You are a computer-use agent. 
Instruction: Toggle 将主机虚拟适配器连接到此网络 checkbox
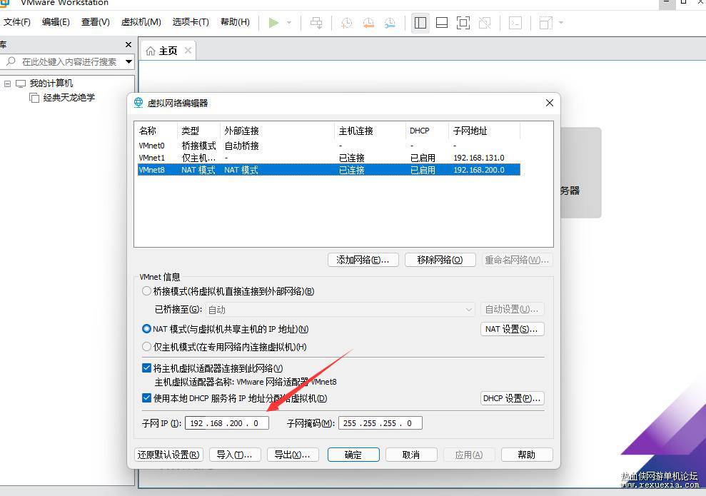pos(146,368)
